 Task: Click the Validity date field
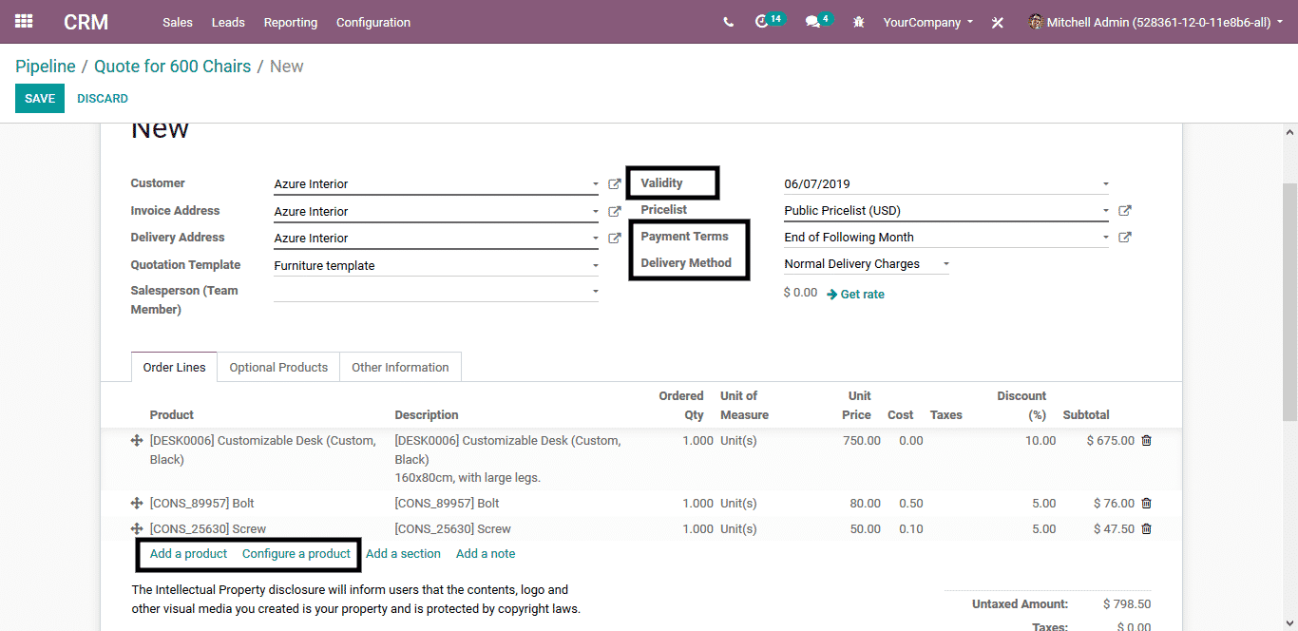point(941,184)
